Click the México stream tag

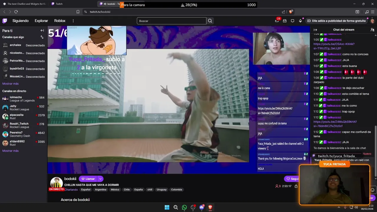point(115,190)
